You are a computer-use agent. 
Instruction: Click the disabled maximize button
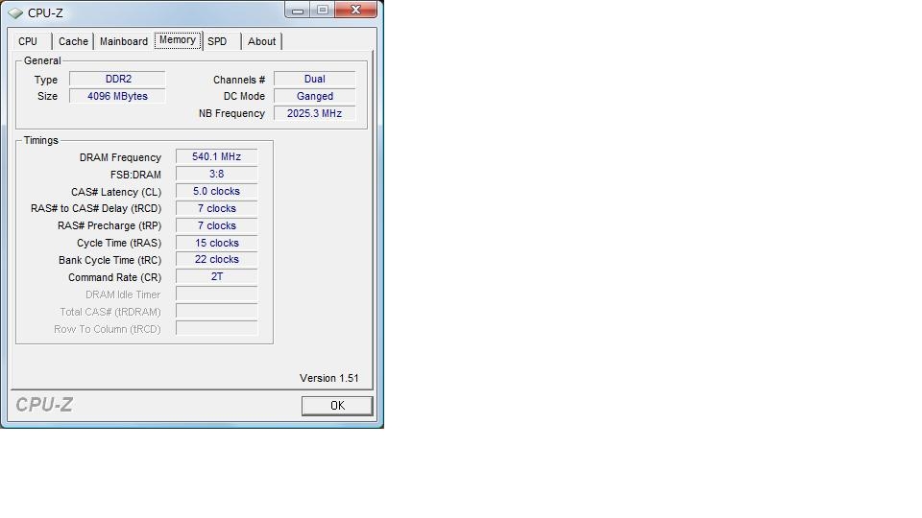pos(323,10)
